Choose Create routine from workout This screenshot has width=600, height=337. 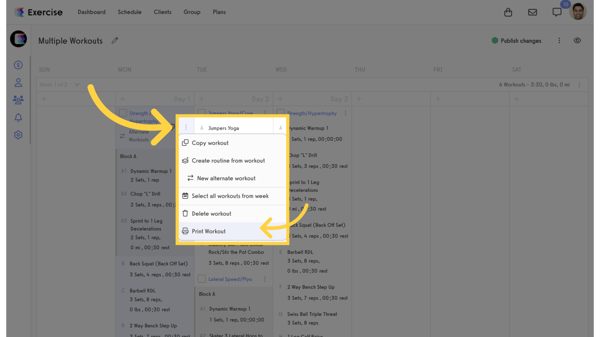[x=232, y=161]
